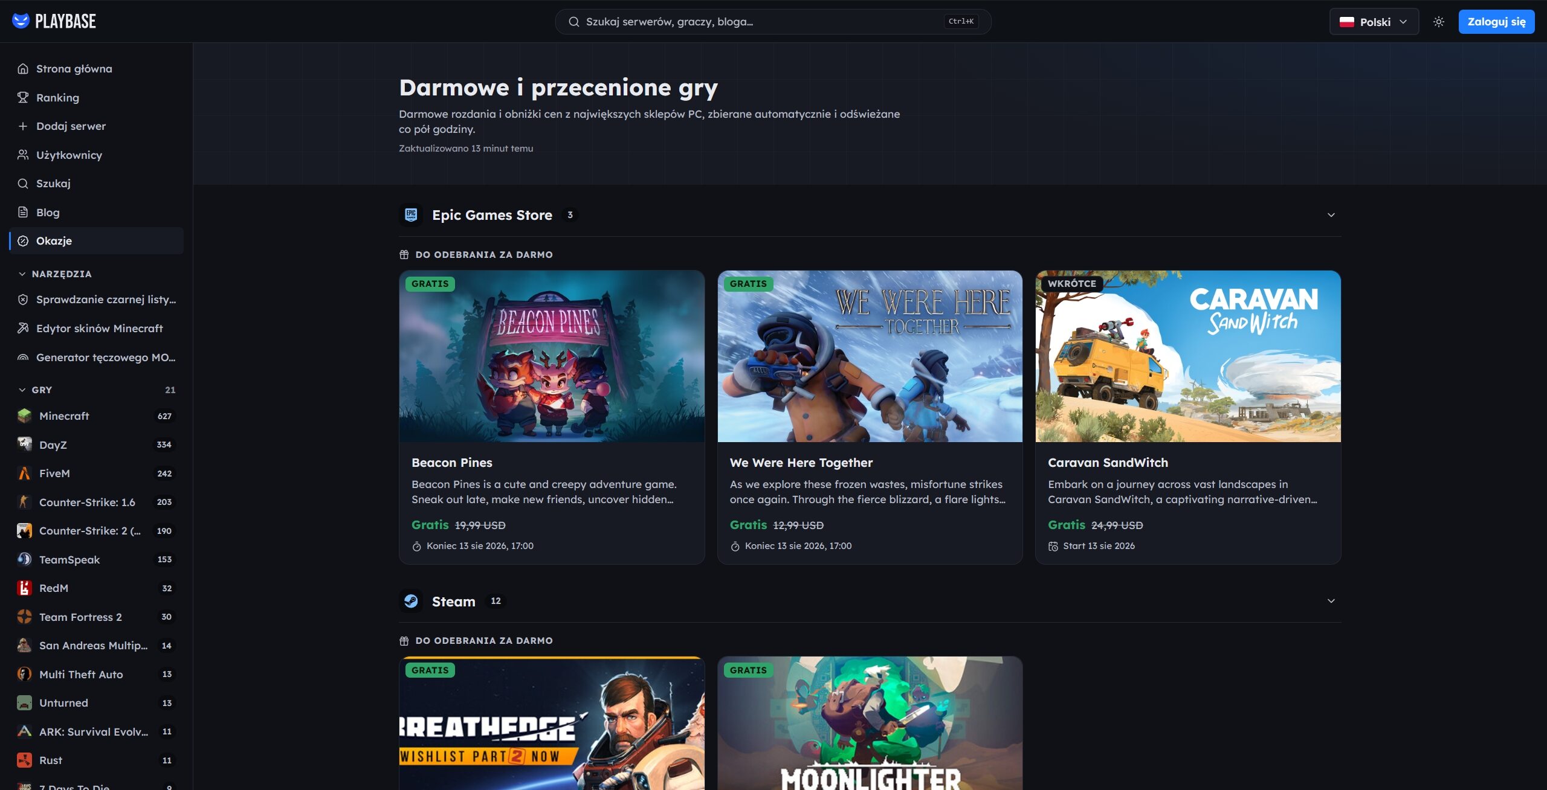Screen dimensions: 1547x790
Task: Click the 'Start 13 sie 2026' text
Action: coord(1099,546)
